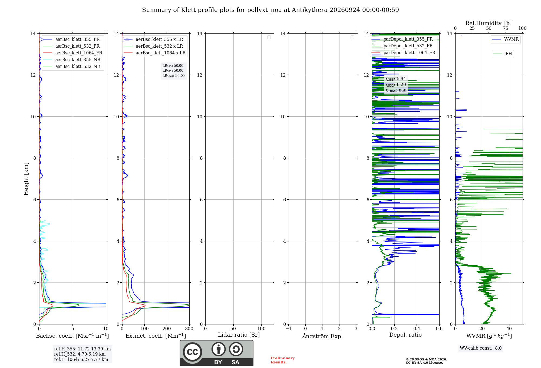Select aerBsc_klett_1064_FR legend entry
This screenshot has height=368, width=541.
click(x=73, y=53)
